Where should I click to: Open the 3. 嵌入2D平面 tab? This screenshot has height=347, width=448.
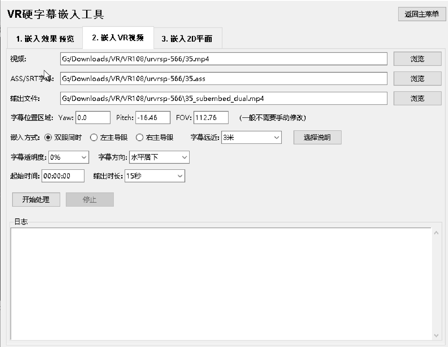(x=188, y=38)
